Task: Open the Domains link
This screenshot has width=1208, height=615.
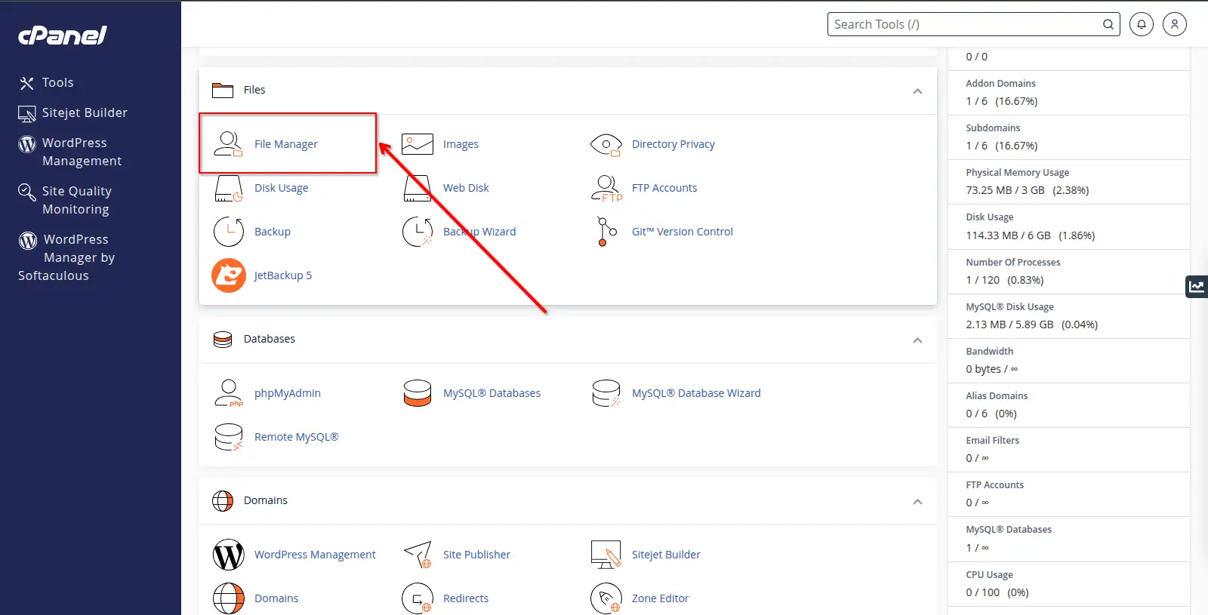Action: pos(276,598)
